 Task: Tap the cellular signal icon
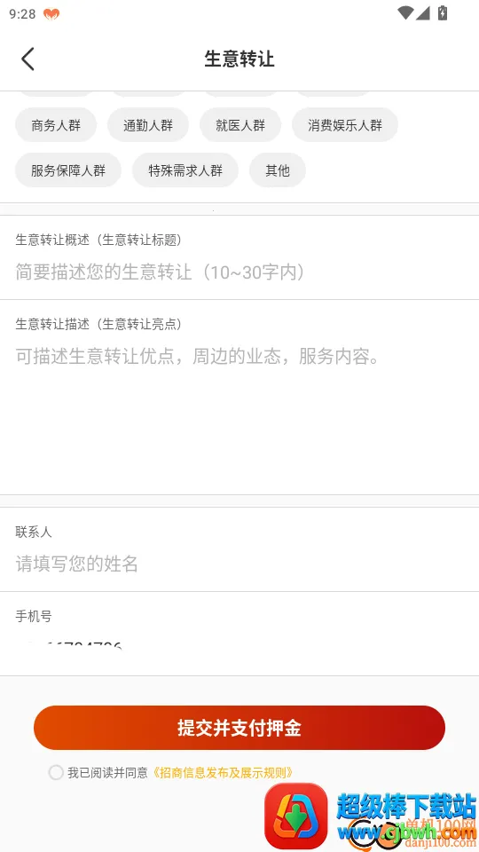click(423, 13)
